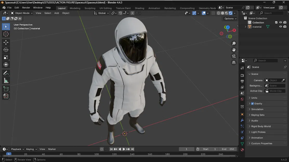Choose the Measure tool

(x=6, y=81)
